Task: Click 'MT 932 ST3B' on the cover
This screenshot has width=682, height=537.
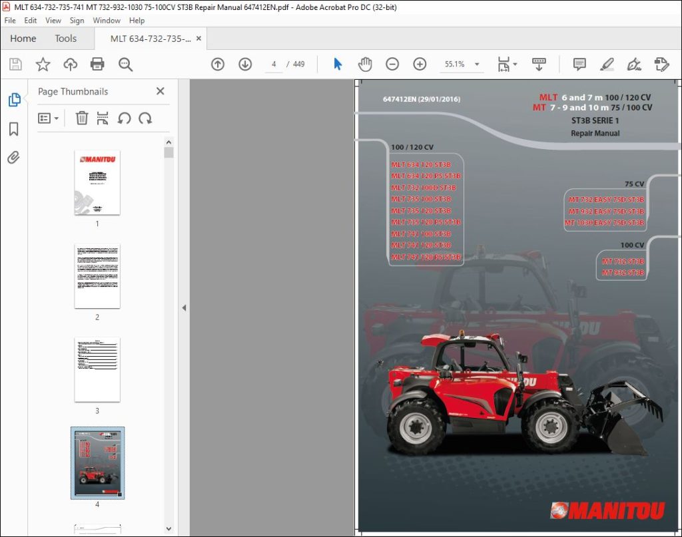Action: (623, 272)
